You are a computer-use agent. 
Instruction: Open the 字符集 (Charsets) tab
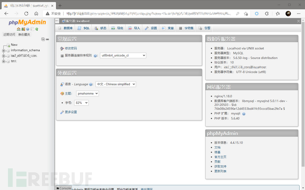click(x=187, y=28)
